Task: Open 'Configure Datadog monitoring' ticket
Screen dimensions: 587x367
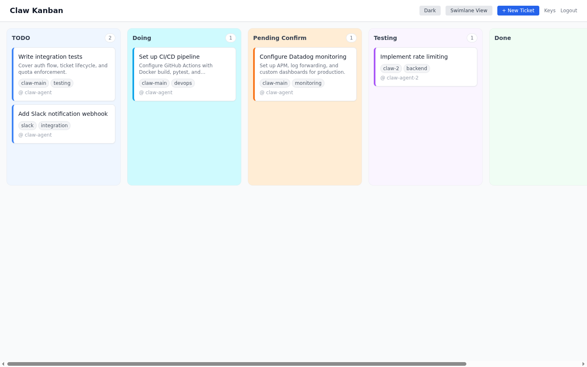Action: 303,57
